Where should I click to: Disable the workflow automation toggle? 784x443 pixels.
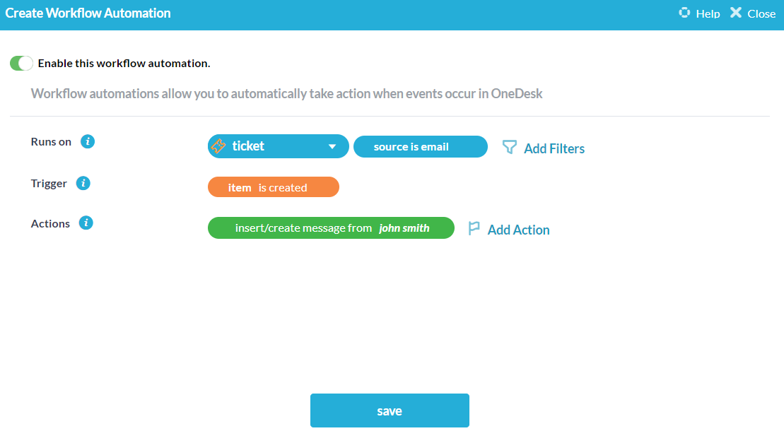[21, 64]
